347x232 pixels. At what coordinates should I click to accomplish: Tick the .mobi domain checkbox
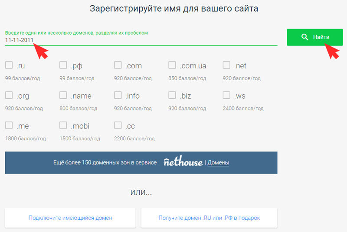(63, 125)
